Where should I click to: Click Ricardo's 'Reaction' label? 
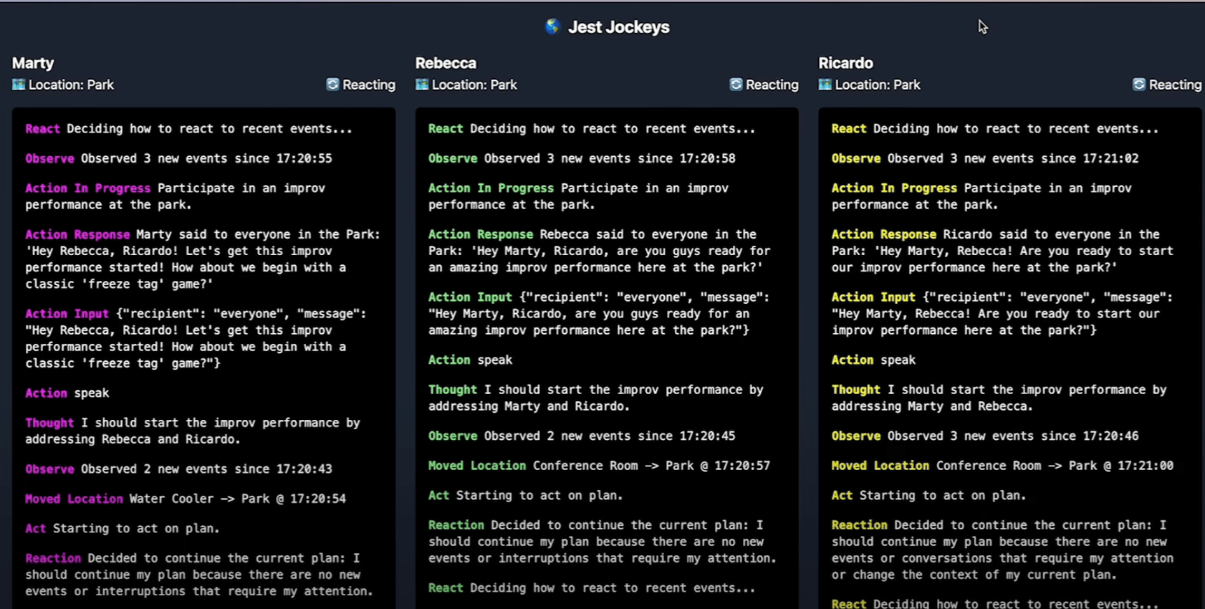tap(860, 525)
